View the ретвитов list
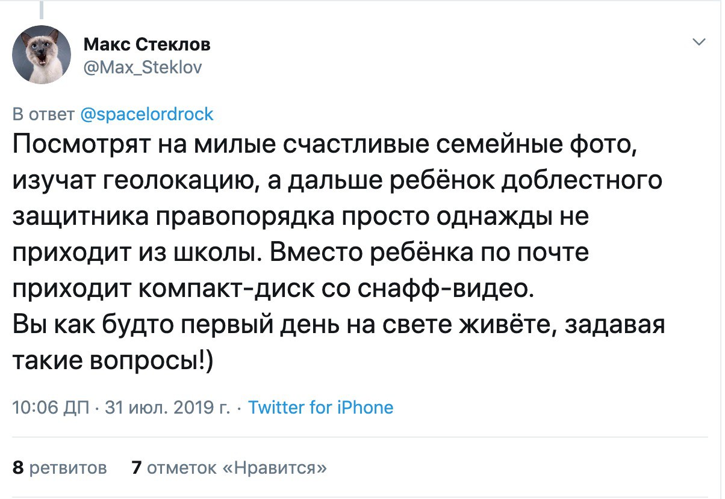Viewport: 725px width, 499px height. (x=68, y=467)
